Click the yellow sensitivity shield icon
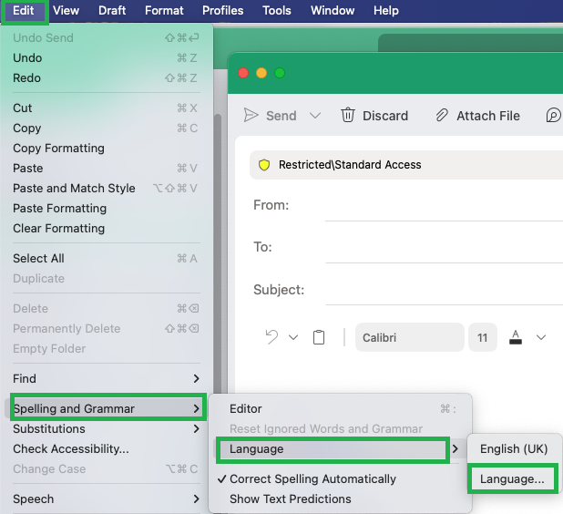The width and height of the screenshot is (563, 514). point(264,165)
